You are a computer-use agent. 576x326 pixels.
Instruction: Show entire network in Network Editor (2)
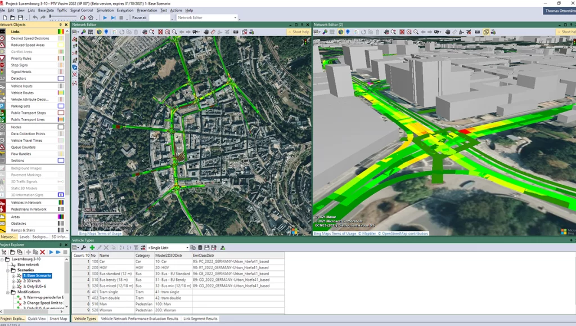click(x=402, y=32)
